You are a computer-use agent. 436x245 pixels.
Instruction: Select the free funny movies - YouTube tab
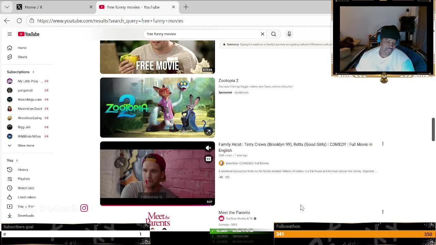point(137,7)
